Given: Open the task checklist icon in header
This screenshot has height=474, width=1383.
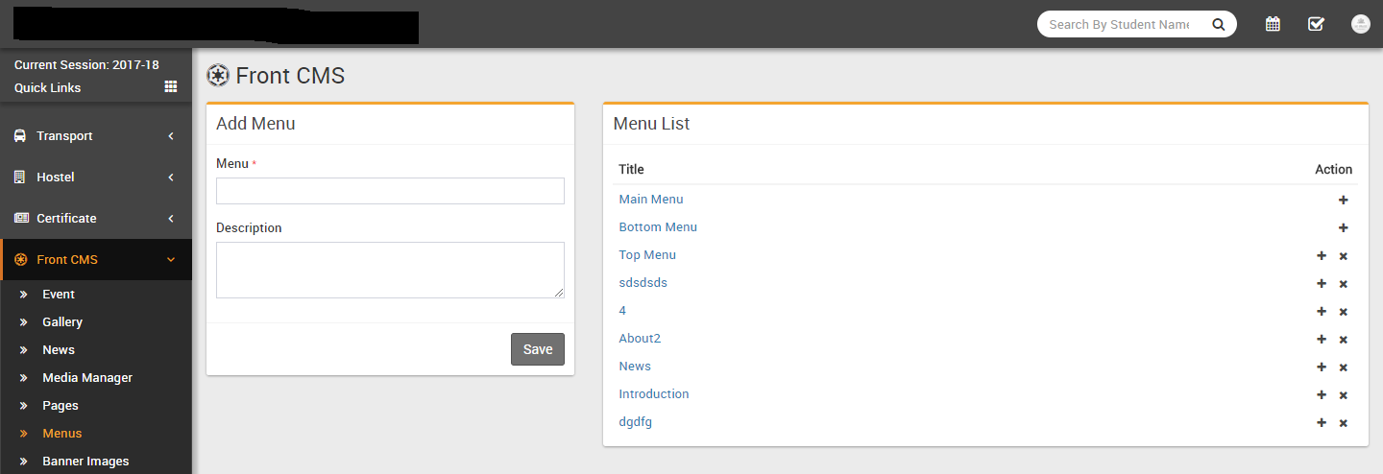Looking at the screenshot, I should click(x=1316, y=24).
